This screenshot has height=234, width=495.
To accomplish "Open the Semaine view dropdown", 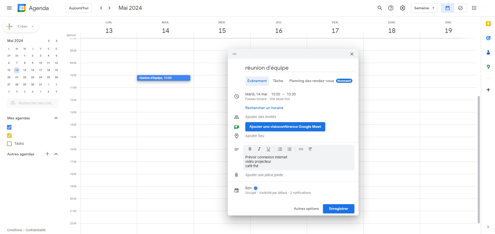I will (424, 8).
